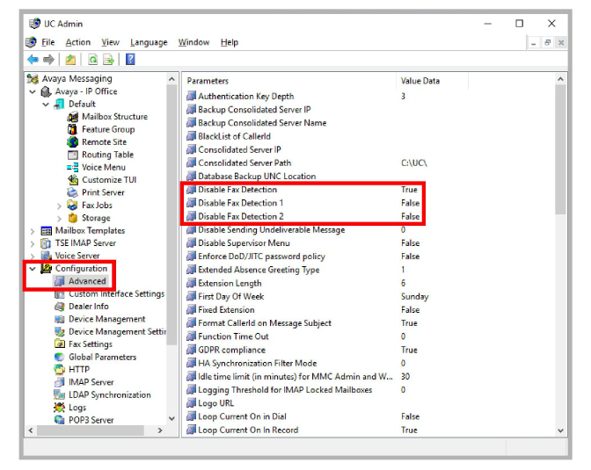This screenshot has width=591, height=470.
Task: Click the TSE IMAP Server icon
Action: pyautogui.click(x=46, y=243)
